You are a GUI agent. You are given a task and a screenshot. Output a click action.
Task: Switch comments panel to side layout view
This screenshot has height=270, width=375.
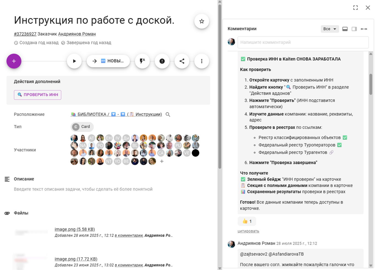pyautogui.click(x=354, y=29)
